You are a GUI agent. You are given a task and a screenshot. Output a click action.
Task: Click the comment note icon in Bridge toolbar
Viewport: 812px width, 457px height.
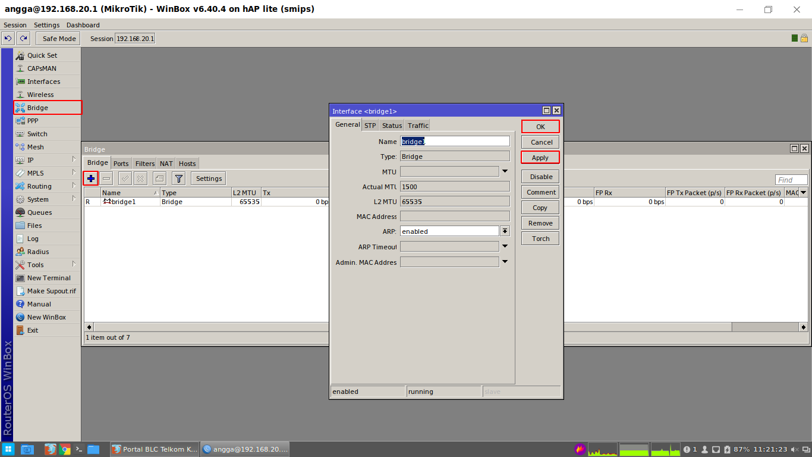pos(159,178)
